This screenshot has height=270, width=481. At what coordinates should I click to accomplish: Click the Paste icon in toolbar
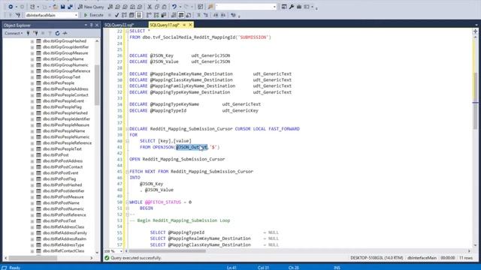coord(164,7)
